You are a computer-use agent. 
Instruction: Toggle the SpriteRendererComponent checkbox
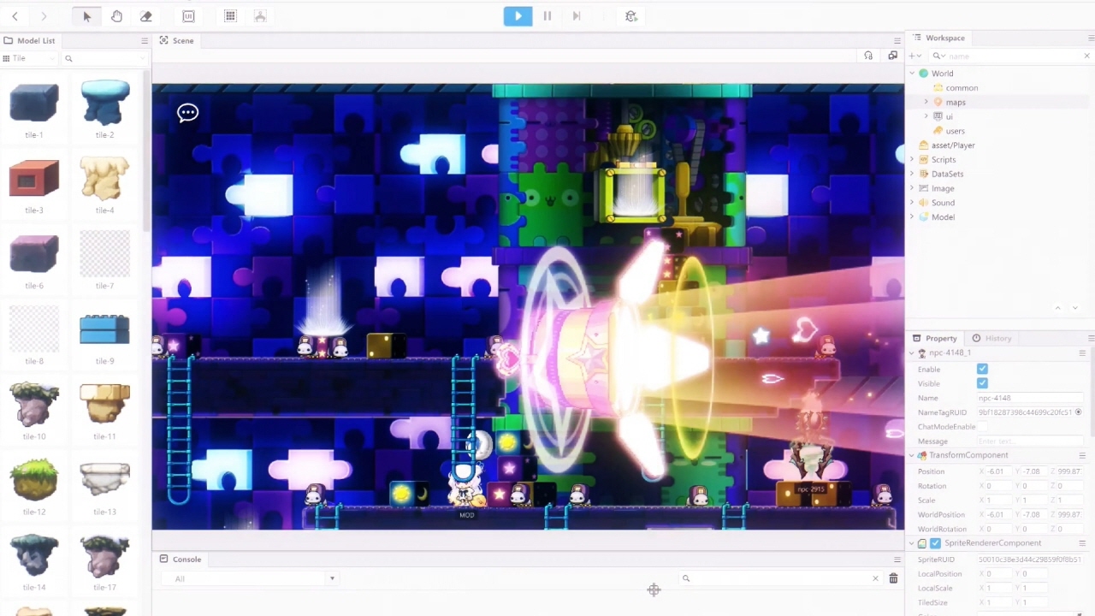935,543
